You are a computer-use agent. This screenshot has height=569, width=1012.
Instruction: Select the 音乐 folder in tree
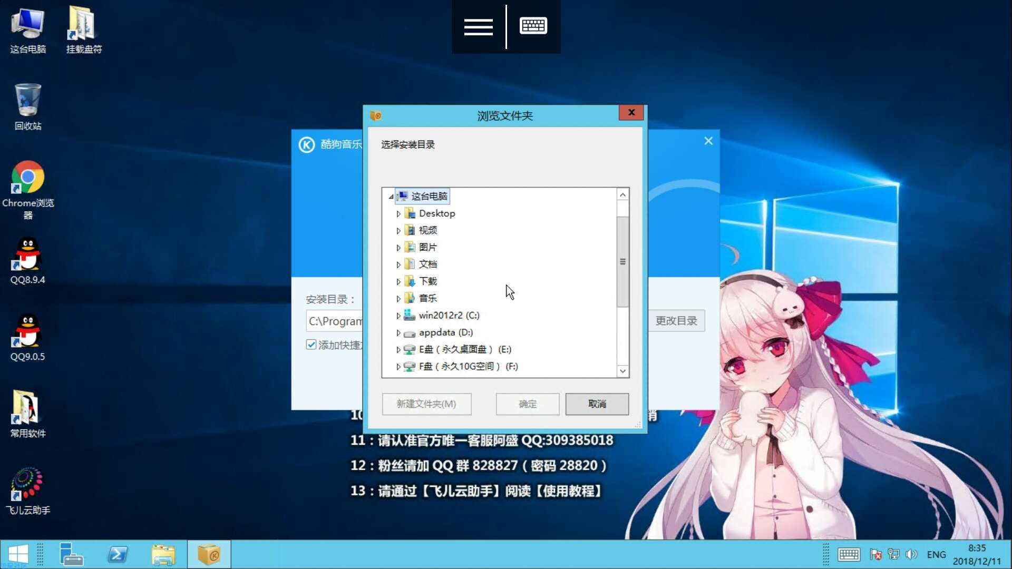point(421,298)
